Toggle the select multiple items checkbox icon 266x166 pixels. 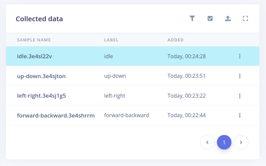[210, 19]
